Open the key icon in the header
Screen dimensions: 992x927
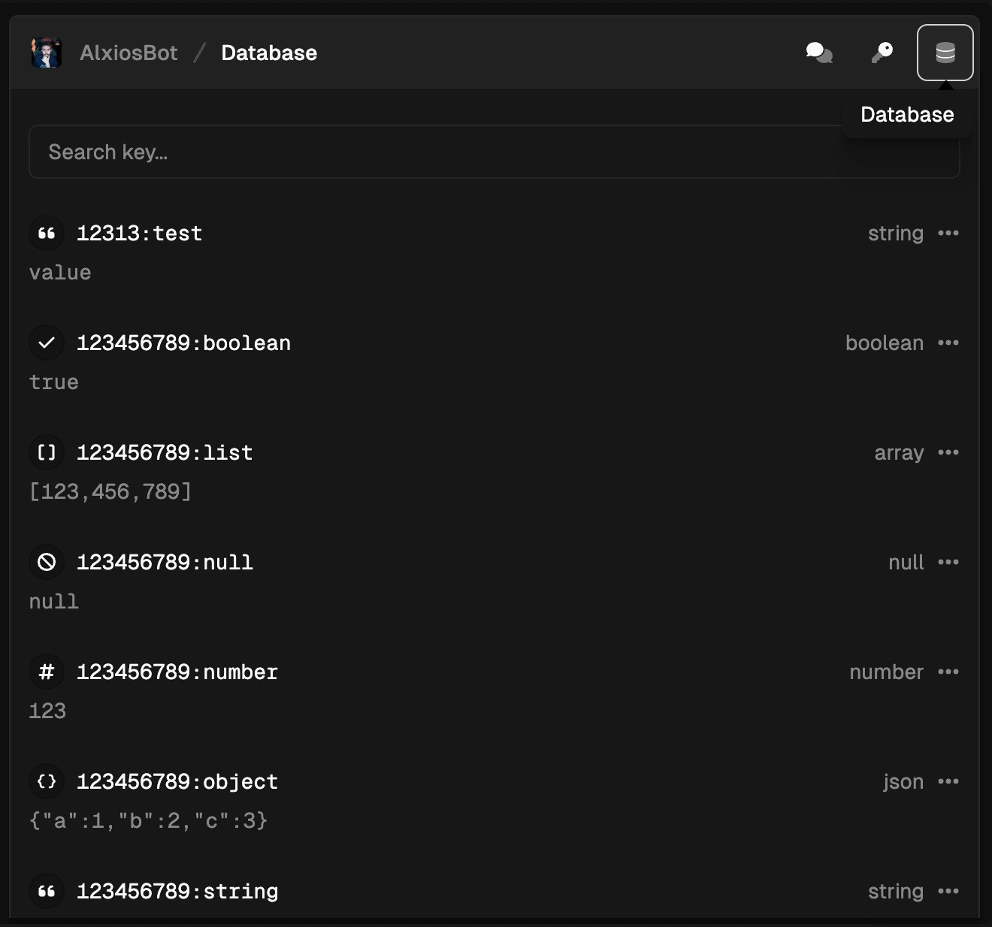pos(882,53)
